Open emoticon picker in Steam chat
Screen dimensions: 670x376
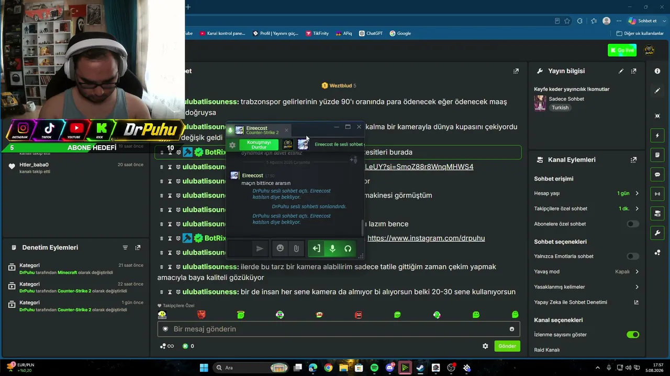click(280, 249)
